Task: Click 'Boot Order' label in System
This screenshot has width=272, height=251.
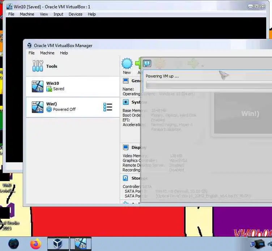Action: point(132,115)
